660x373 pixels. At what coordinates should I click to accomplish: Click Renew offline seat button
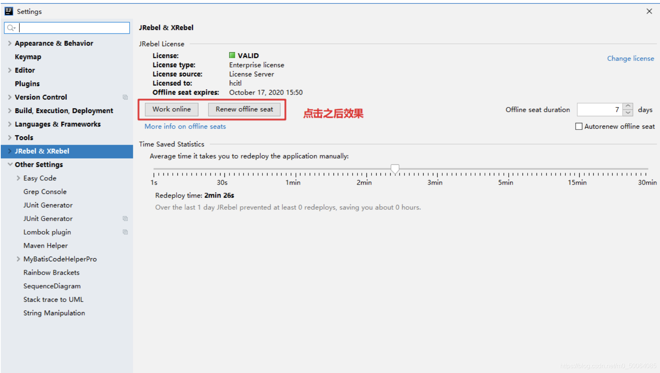(x=244, y=109)
